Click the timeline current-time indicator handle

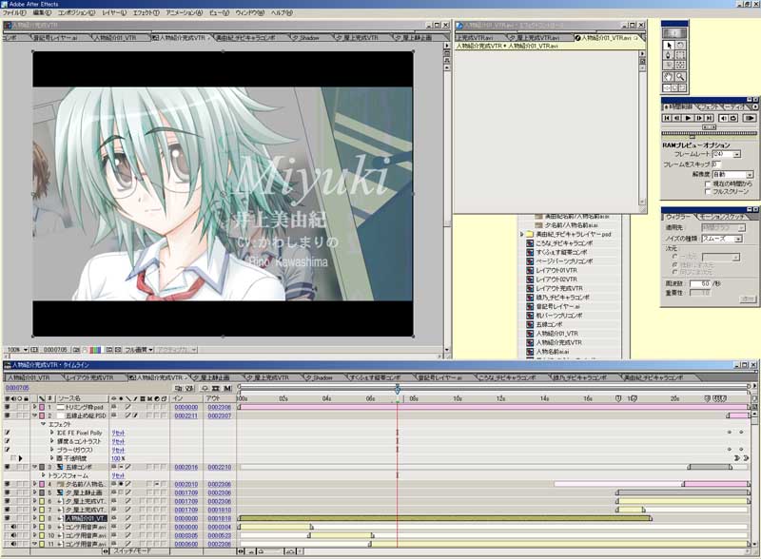click(398, 389)
